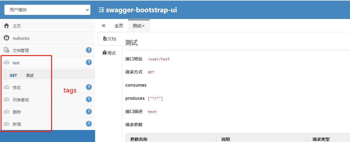This screenshot has width=350, height=142.
Task: Click the lock icon next to Authorize
Action: point(6,38)
